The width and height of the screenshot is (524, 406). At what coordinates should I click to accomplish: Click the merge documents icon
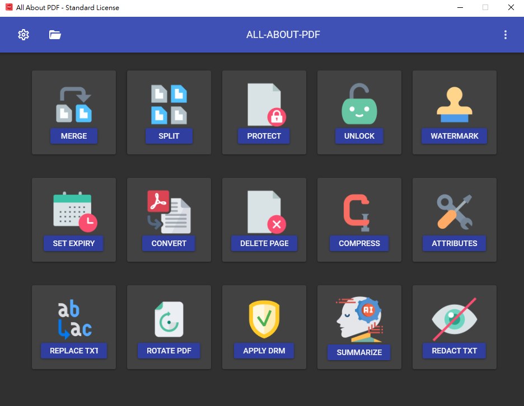click(74, 105)
